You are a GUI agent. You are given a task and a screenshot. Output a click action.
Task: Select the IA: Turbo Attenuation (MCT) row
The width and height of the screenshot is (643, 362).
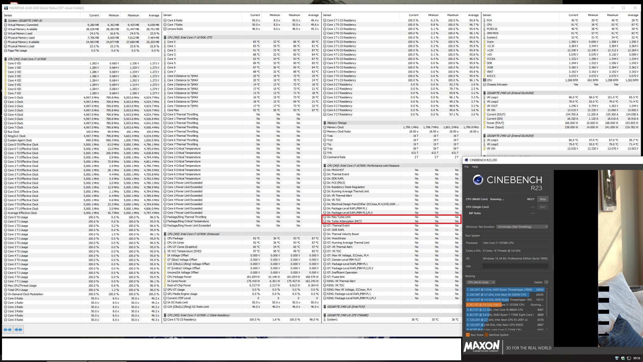click(392, 221)
